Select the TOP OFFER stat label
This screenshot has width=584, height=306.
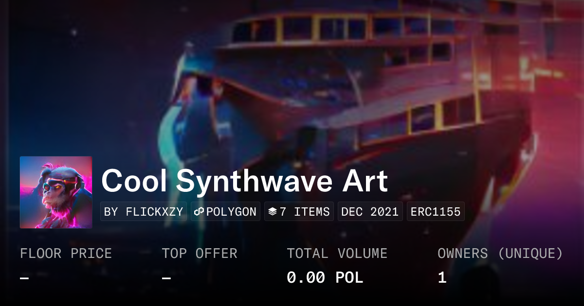coord(200,254)
